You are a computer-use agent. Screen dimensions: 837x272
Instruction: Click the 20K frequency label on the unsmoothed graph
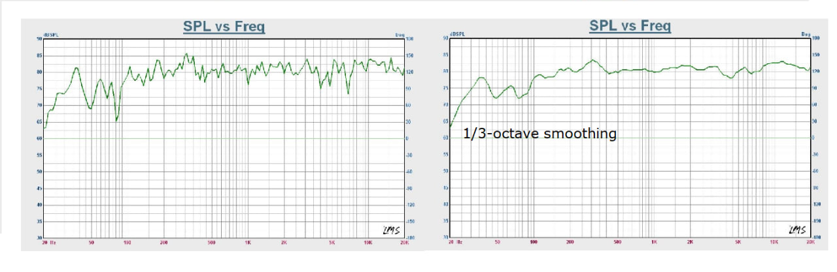click(405, 242)
